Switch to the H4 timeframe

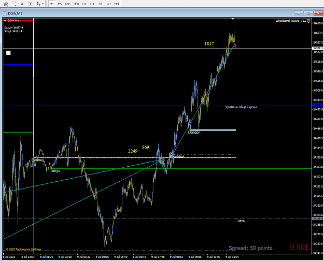[x=92, y=4]
